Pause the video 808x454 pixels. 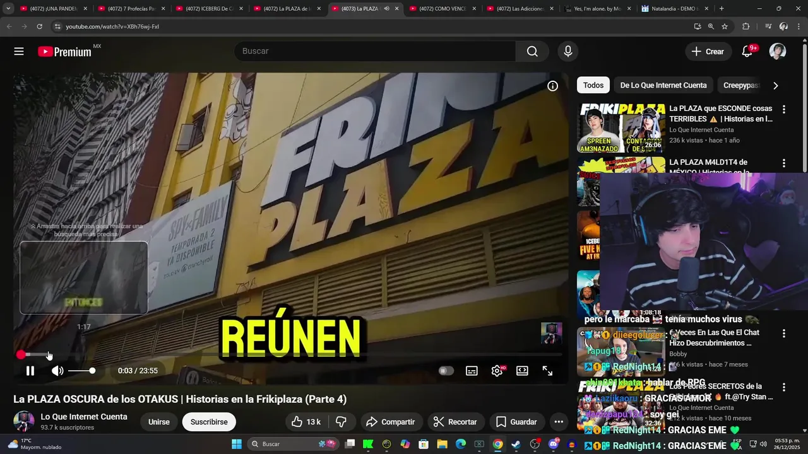(x=30, y=371)
